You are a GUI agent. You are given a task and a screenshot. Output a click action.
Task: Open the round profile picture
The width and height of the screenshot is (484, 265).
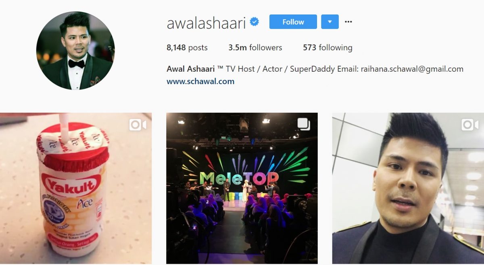coord(75,50)
